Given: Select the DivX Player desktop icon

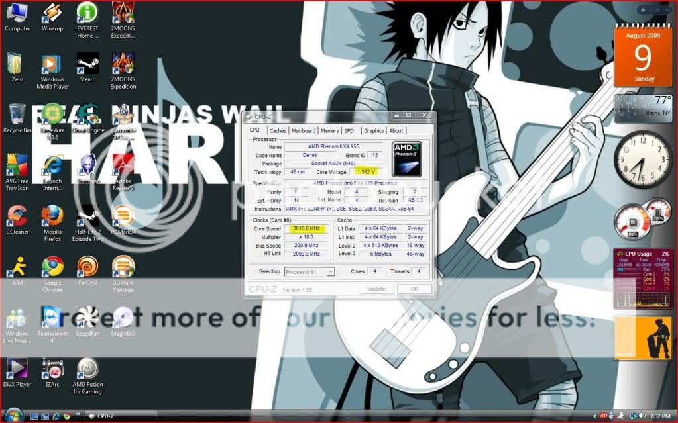Looking at the screenshot, I should point(17,373).
